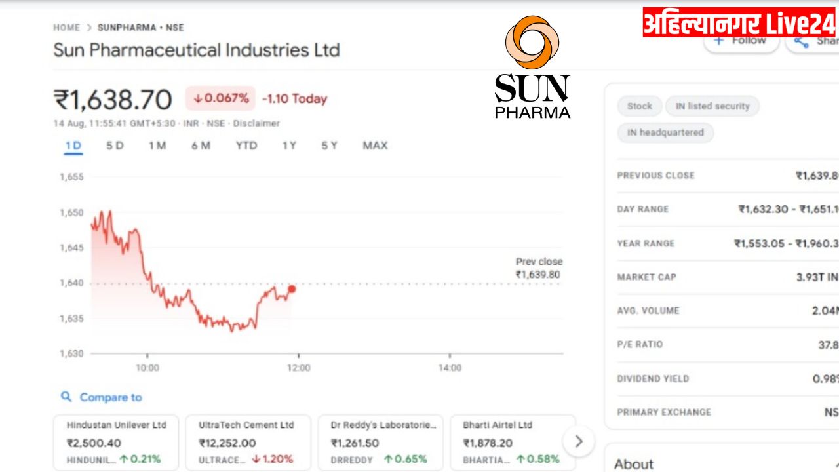Click the SUNPHARMA • NSE breadcrumb
The width and height of the screenshot is (839, 472).
click(141, 28)
